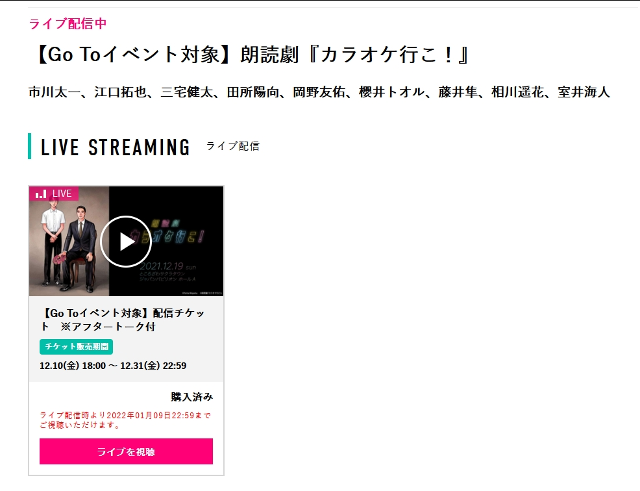This screenshot has height=491, width=640.
Task: Open the 配信チケット ※アフタートーク付 title
Action: pos(122,320)
